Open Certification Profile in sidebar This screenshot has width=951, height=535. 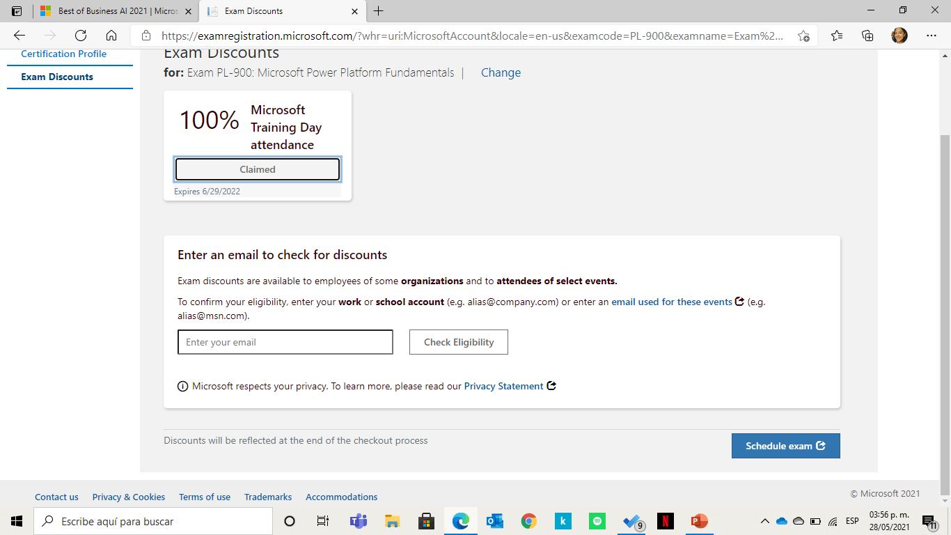pyautogui.click(x=64, y=54)
